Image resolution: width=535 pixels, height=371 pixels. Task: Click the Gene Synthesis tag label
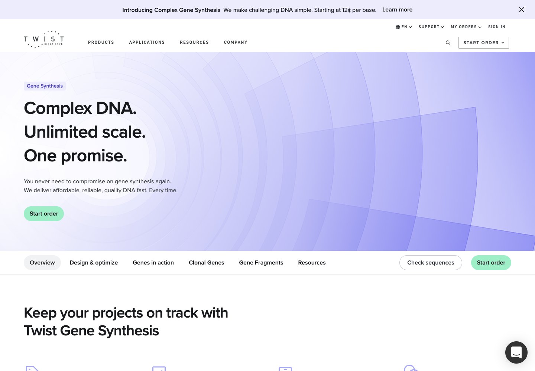[45, 86]
